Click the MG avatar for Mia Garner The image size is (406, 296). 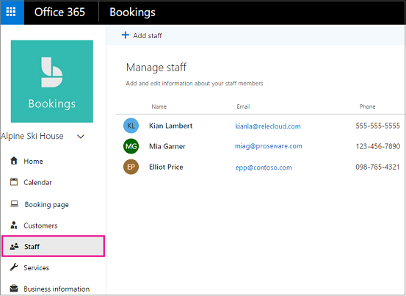[131, 146]
